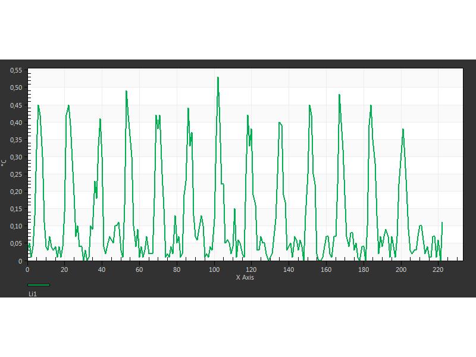Click the 60 x-axis tick label
The image size is (476, 357).
(x=139, y=270)
